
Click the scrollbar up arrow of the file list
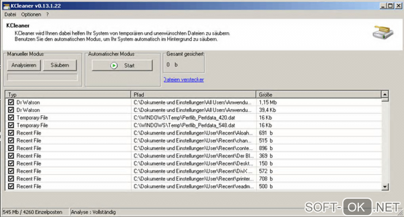(385, 94)
